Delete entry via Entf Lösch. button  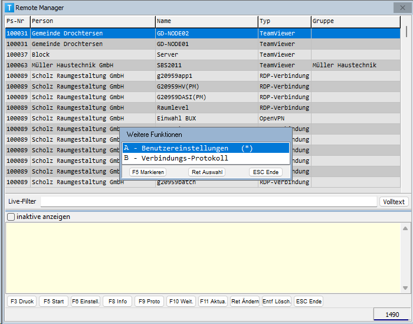coord(277,302)
